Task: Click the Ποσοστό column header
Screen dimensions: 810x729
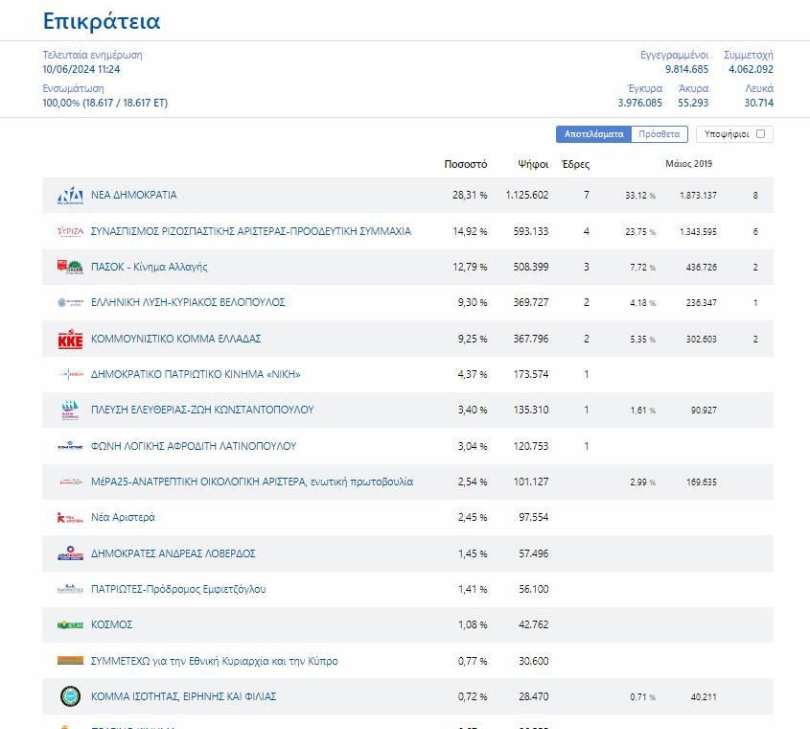Action: point(465,164)
